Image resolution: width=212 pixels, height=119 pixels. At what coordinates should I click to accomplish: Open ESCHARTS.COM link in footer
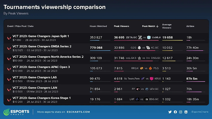point(78,112)
